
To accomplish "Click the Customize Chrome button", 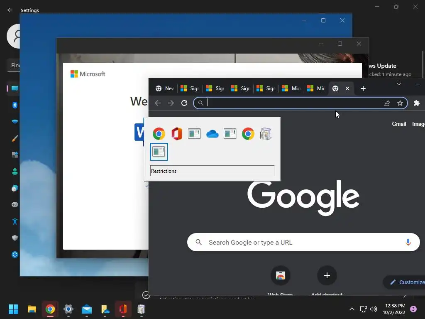I will pos(404,282).
